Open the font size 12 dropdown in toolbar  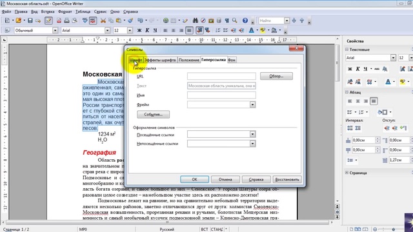(130, 30)
